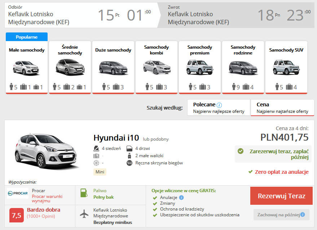317x230 pixels.
Task: Click Zachowaj na później button
Action: (x=281, y=214)
